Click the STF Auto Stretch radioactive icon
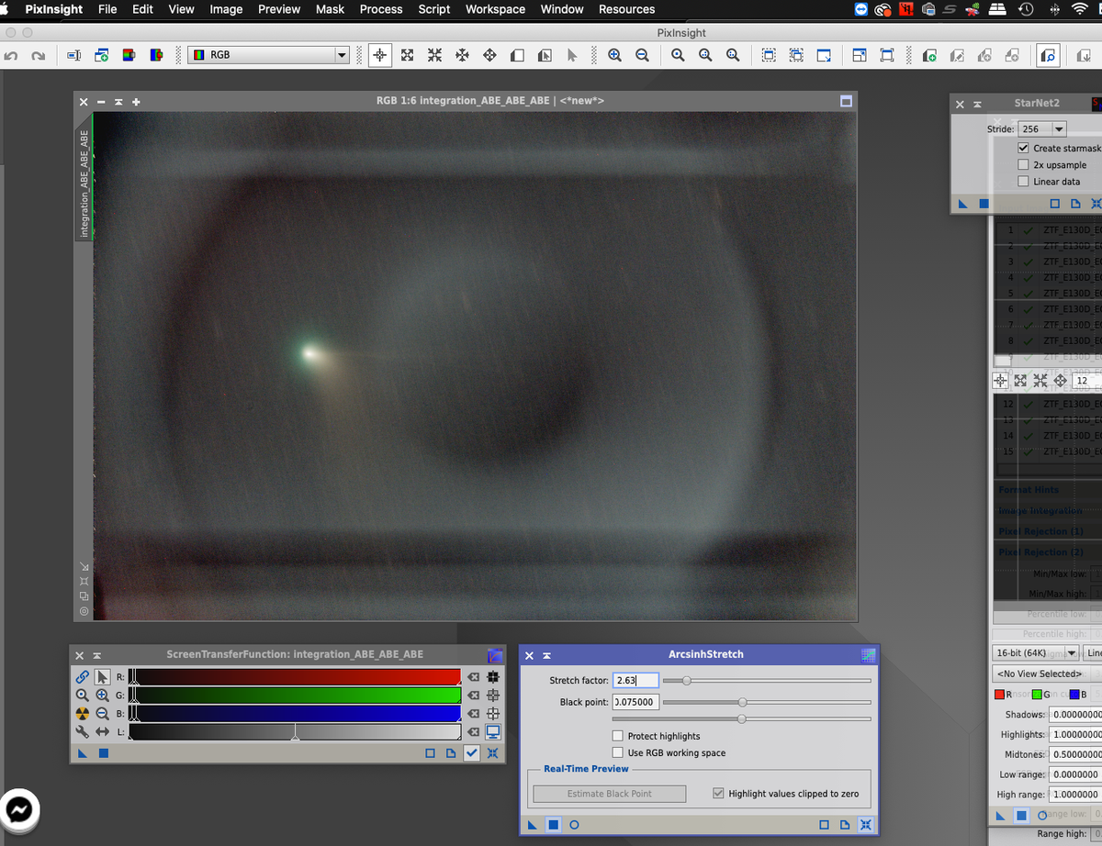 pyautogui.click(x=83, y=713)
